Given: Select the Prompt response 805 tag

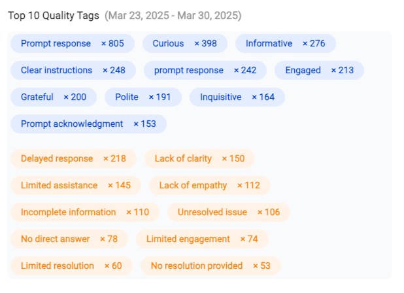Looking at the screenshot, I should (73, 44).
